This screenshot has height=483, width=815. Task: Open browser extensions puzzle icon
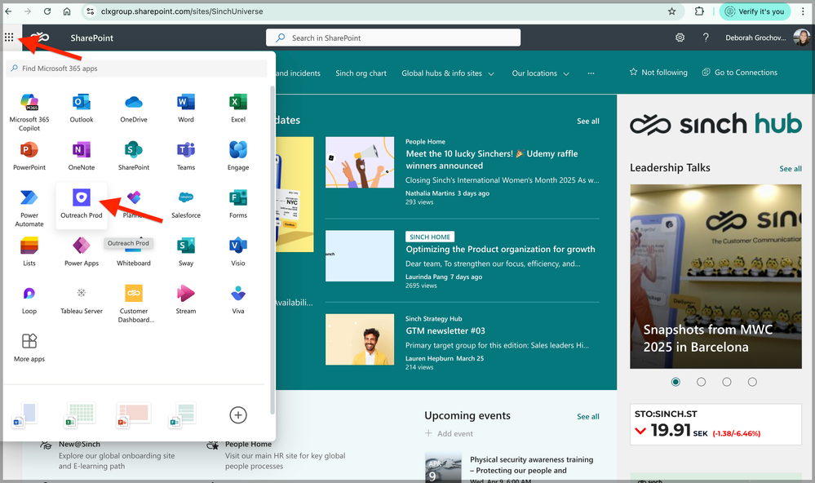[x=699, y=11]
